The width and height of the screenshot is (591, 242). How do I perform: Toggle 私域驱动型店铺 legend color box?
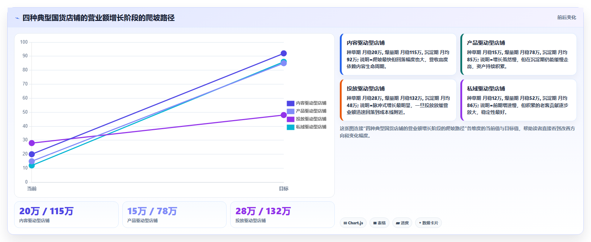click(290, 127)
